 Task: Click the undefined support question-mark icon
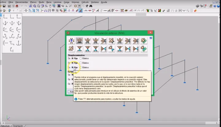[72, 41]
